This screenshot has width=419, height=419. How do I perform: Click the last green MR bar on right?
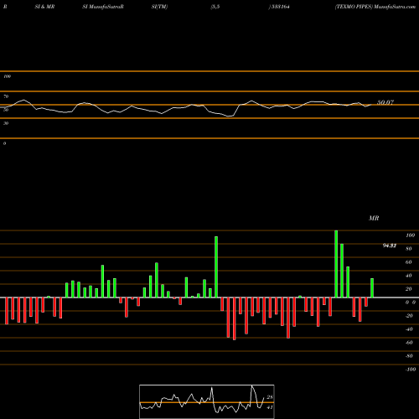372,288
